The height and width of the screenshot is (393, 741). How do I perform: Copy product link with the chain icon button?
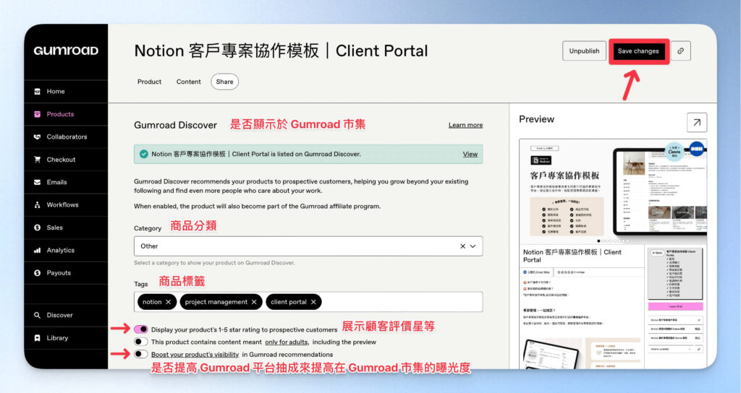pyautogui.click(x=680, y=51)
